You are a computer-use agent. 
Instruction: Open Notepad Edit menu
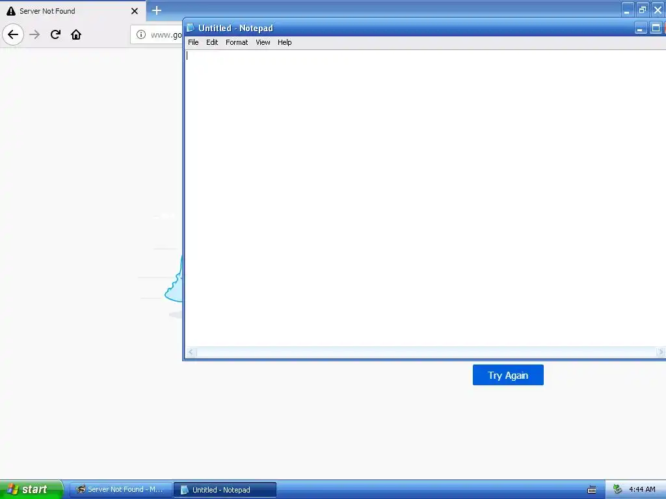[x=212, y=42]
